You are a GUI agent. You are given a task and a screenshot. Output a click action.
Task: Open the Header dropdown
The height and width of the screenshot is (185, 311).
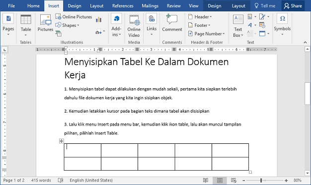click(200, 17)
